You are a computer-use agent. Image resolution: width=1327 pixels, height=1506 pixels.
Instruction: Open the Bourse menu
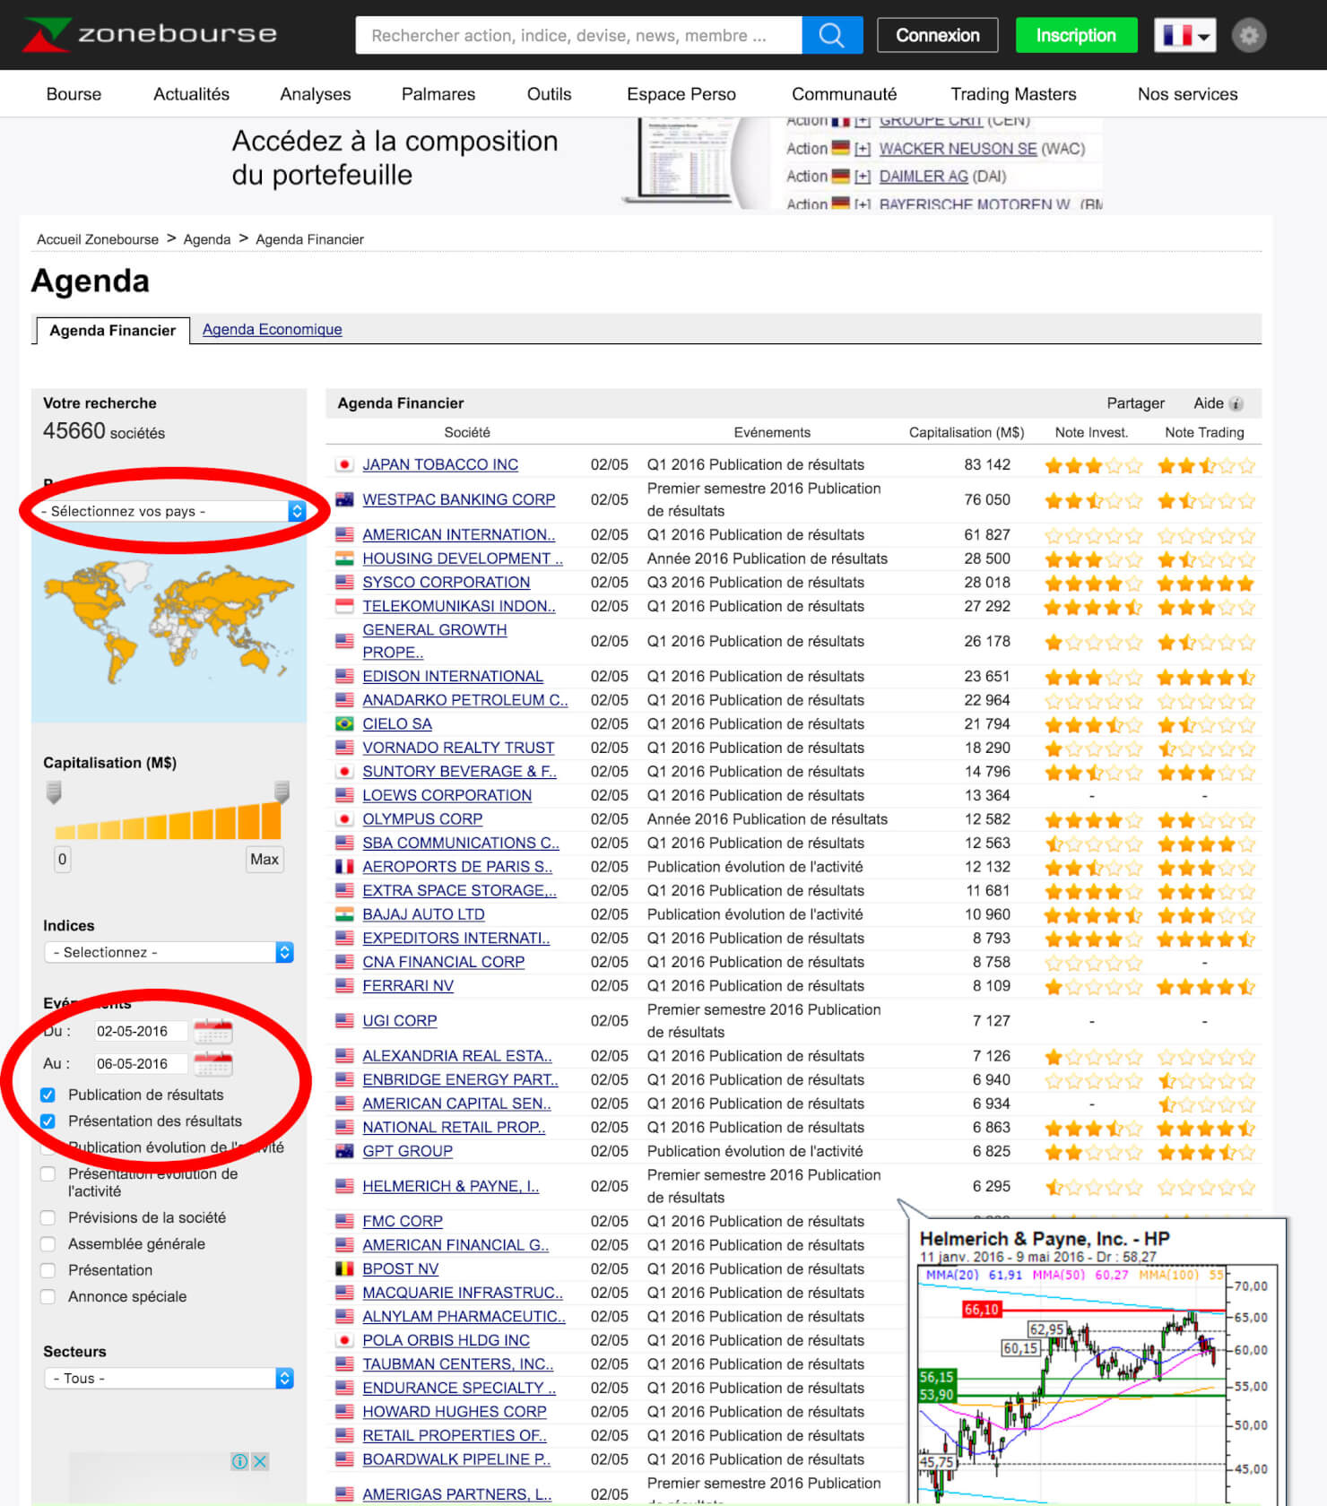point(74,94)
